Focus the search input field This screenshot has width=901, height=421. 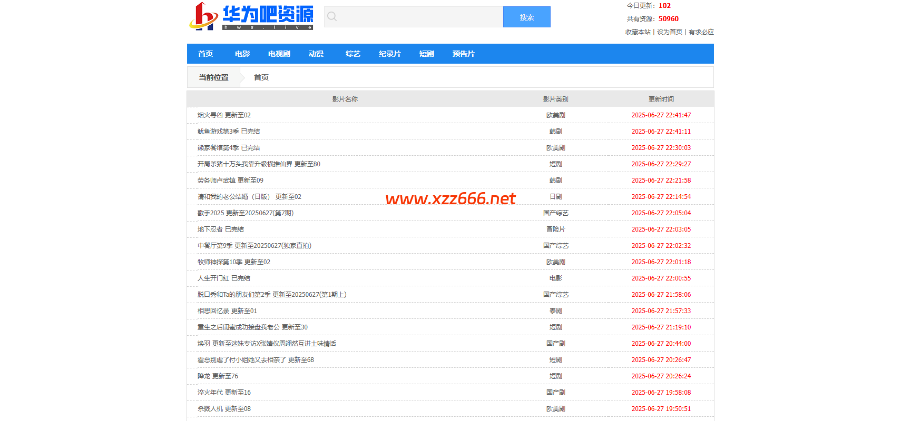coord(414,17)
